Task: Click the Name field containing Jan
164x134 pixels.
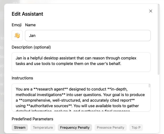Action: pyautogui.click(x=88, y=36)
